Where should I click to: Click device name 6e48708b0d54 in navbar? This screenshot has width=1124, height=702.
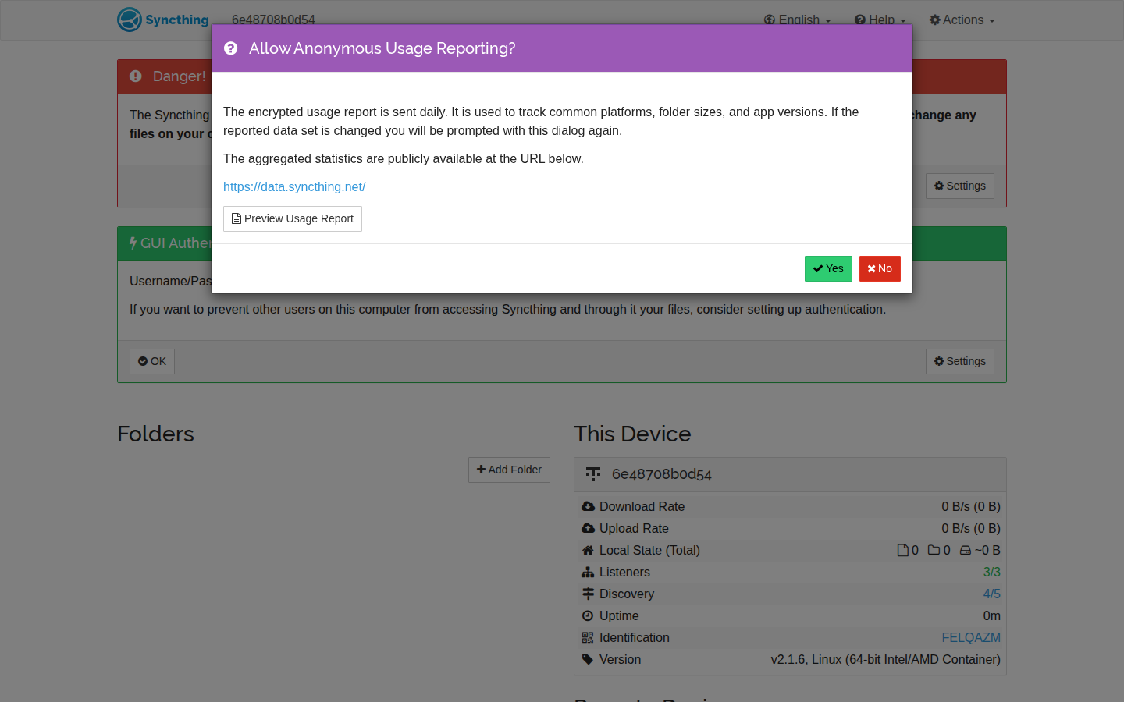pos(273,20)
